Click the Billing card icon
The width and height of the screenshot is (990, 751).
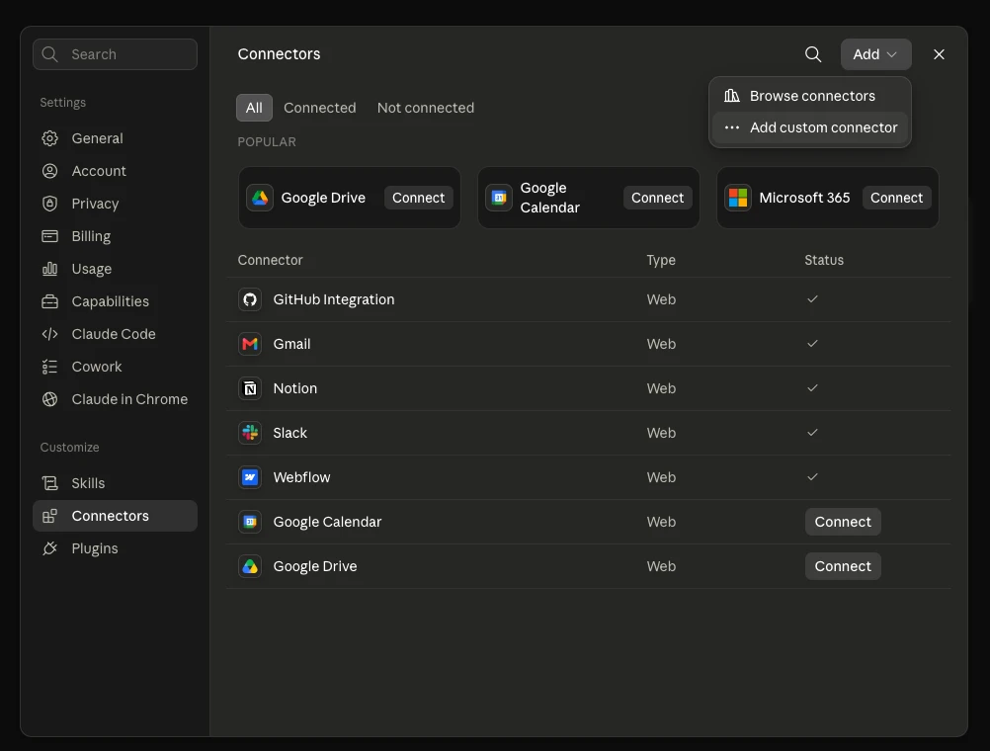[49, 236]
